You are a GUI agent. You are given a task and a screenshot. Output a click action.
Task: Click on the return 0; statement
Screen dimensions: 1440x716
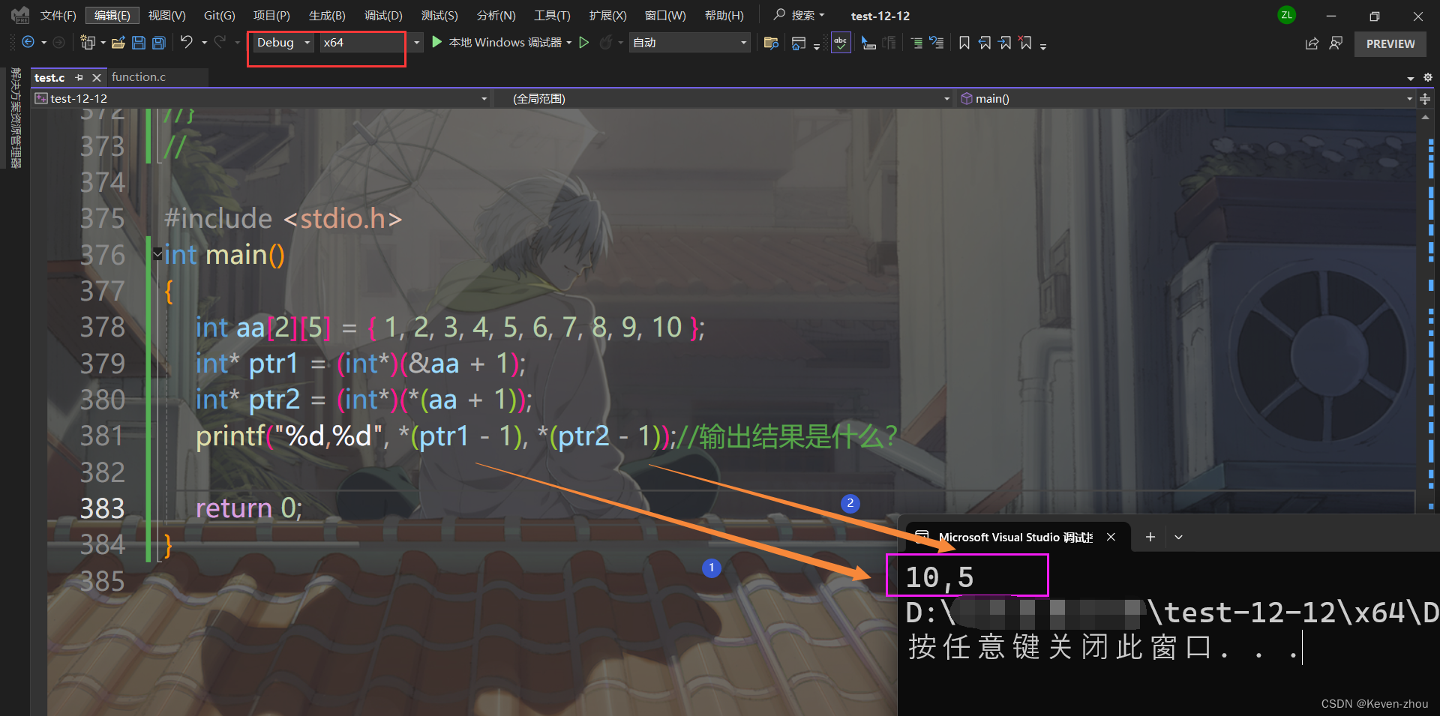248,508
